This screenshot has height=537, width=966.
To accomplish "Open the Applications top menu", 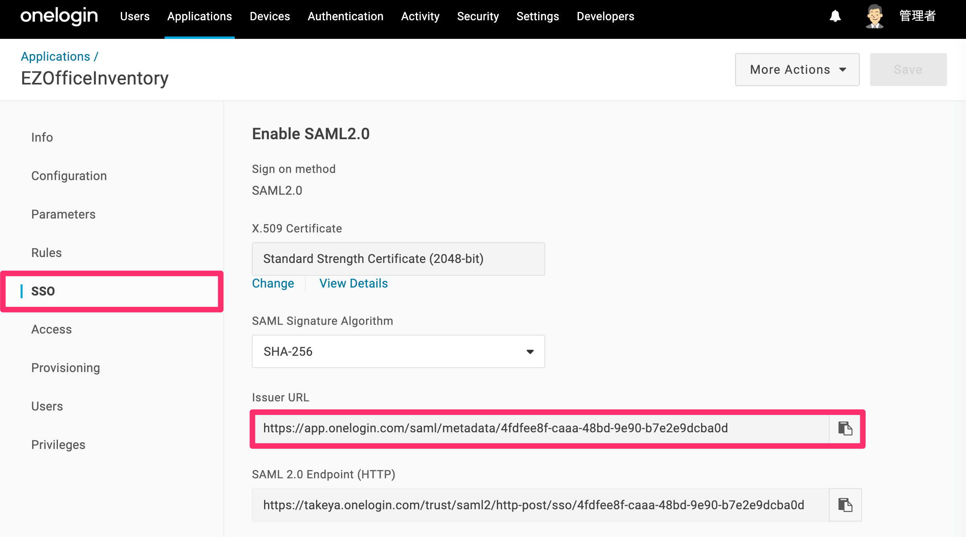I will tap(199, 16).
